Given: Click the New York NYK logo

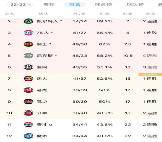Looking at the screenshot, I should 29,56.
